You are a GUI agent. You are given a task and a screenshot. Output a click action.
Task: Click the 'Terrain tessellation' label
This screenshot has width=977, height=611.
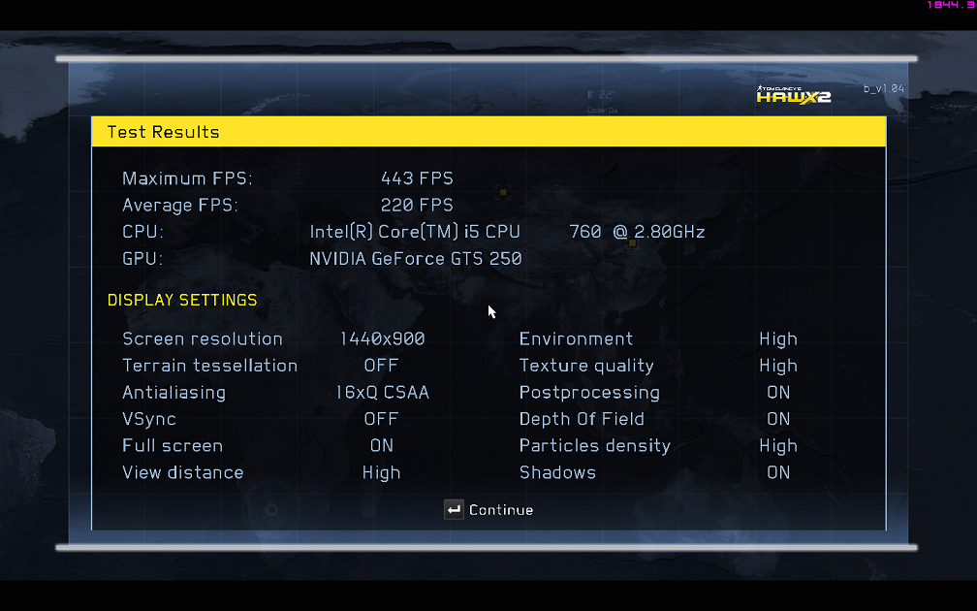210,366
